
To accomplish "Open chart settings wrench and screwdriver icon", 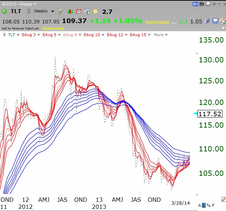I will [x=61, y=11].
